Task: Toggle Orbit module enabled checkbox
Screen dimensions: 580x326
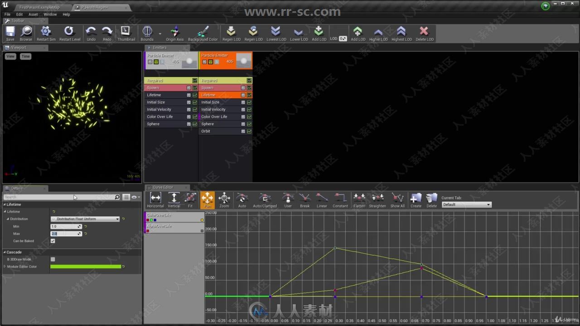Action: [x=243, y=131]
